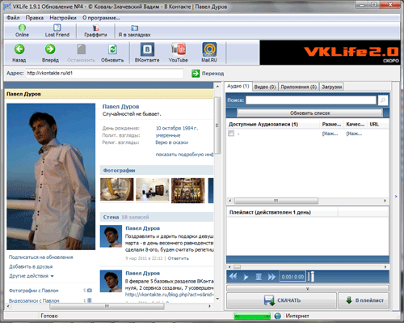Screen dimensions: 404x323
Task: Open the О программе menu
Action: pos(101,18)
